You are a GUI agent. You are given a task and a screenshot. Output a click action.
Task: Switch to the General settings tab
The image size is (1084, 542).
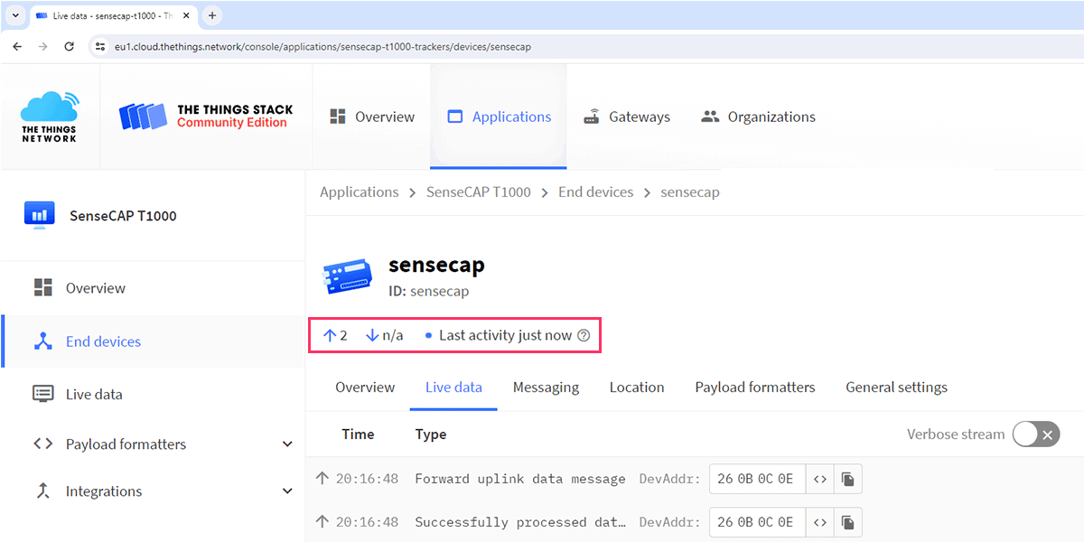[x=896, y=388]
